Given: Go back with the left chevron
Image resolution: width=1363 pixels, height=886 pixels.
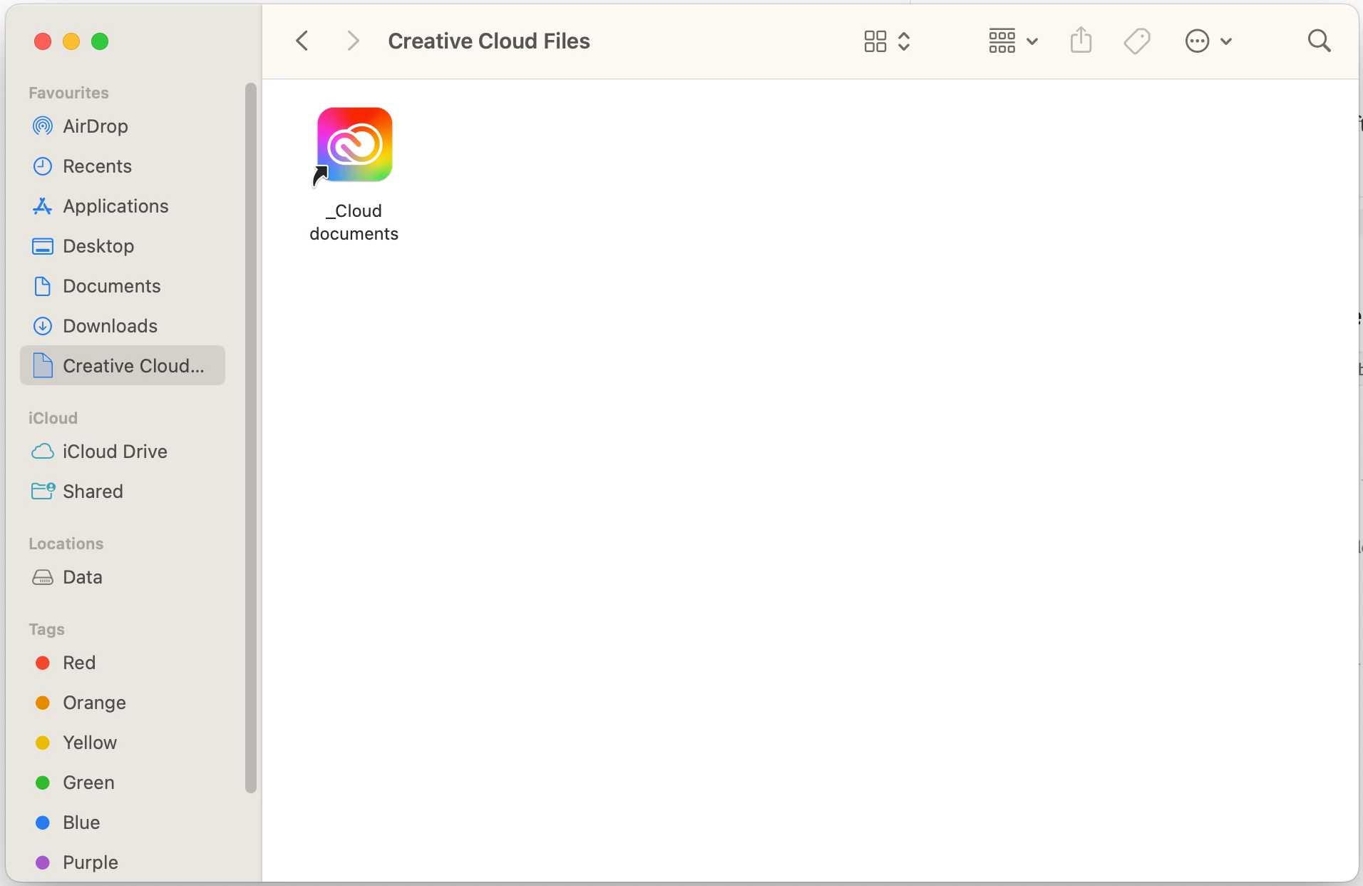Looking at the screenshot, I should point(302,41).
